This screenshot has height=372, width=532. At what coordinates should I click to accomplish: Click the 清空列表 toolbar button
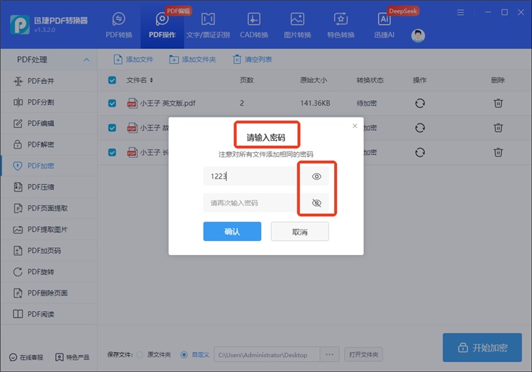(252, 60)
